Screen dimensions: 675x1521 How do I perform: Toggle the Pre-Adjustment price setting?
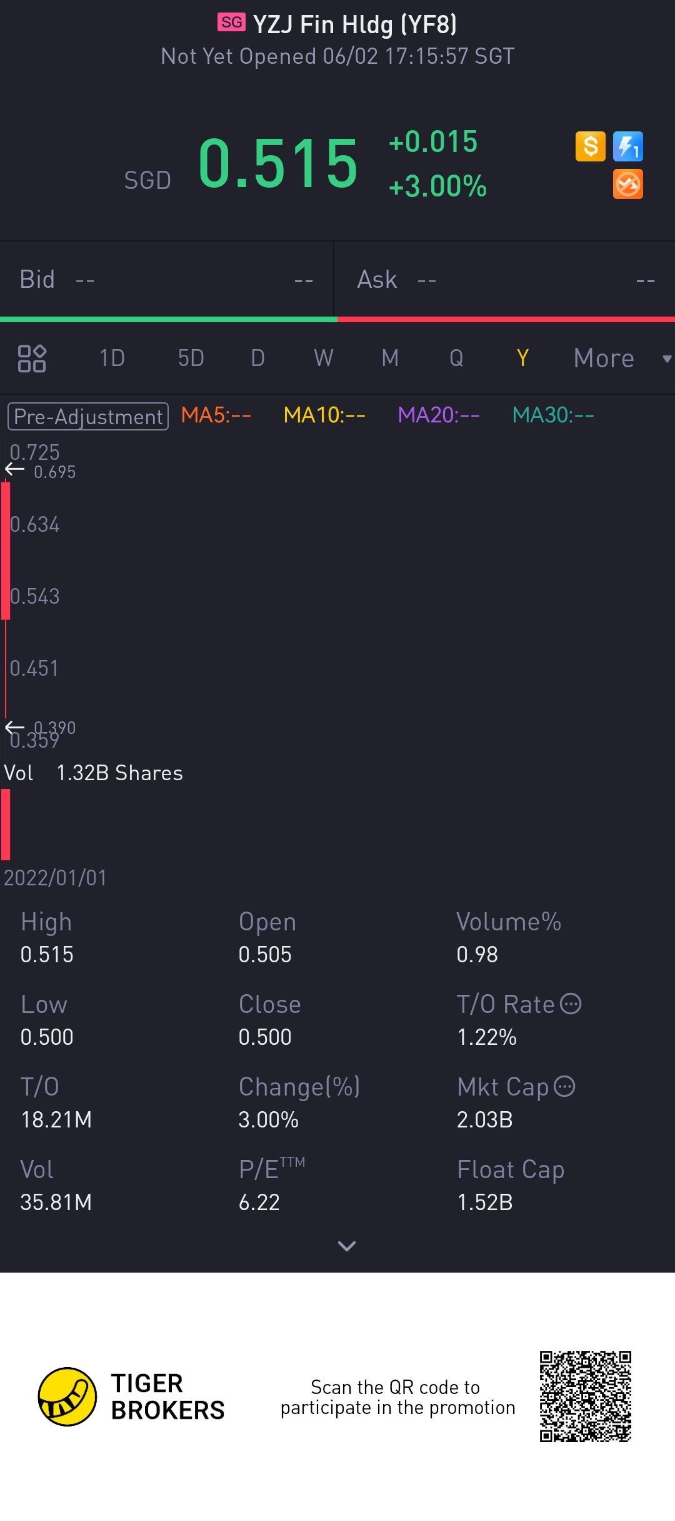pos(88,417)
